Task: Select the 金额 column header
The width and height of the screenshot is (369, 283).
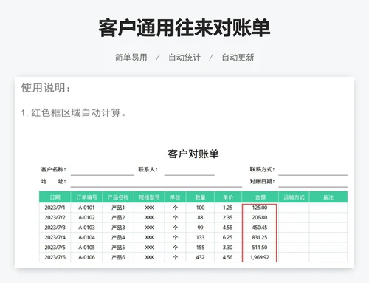Action: [x=260, y=197]
